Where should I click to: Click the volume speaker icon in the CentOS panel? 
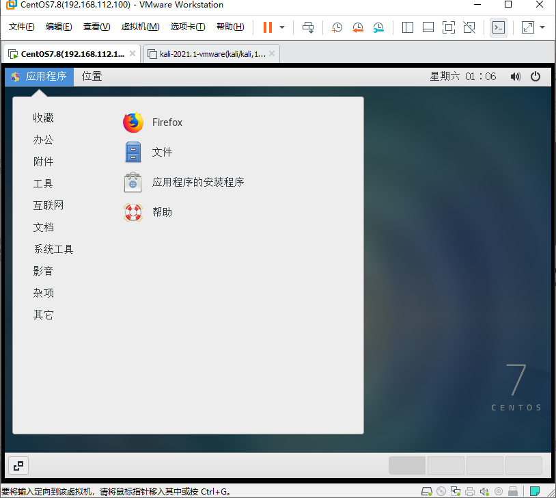point(516,77)
